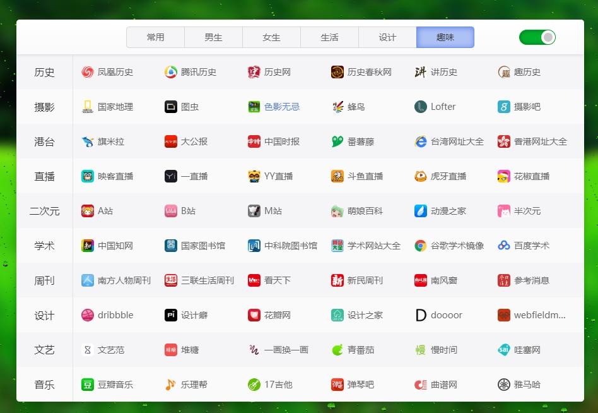Click the 摄影 category label
Screen dimensions: 598x413
(45, 107)
